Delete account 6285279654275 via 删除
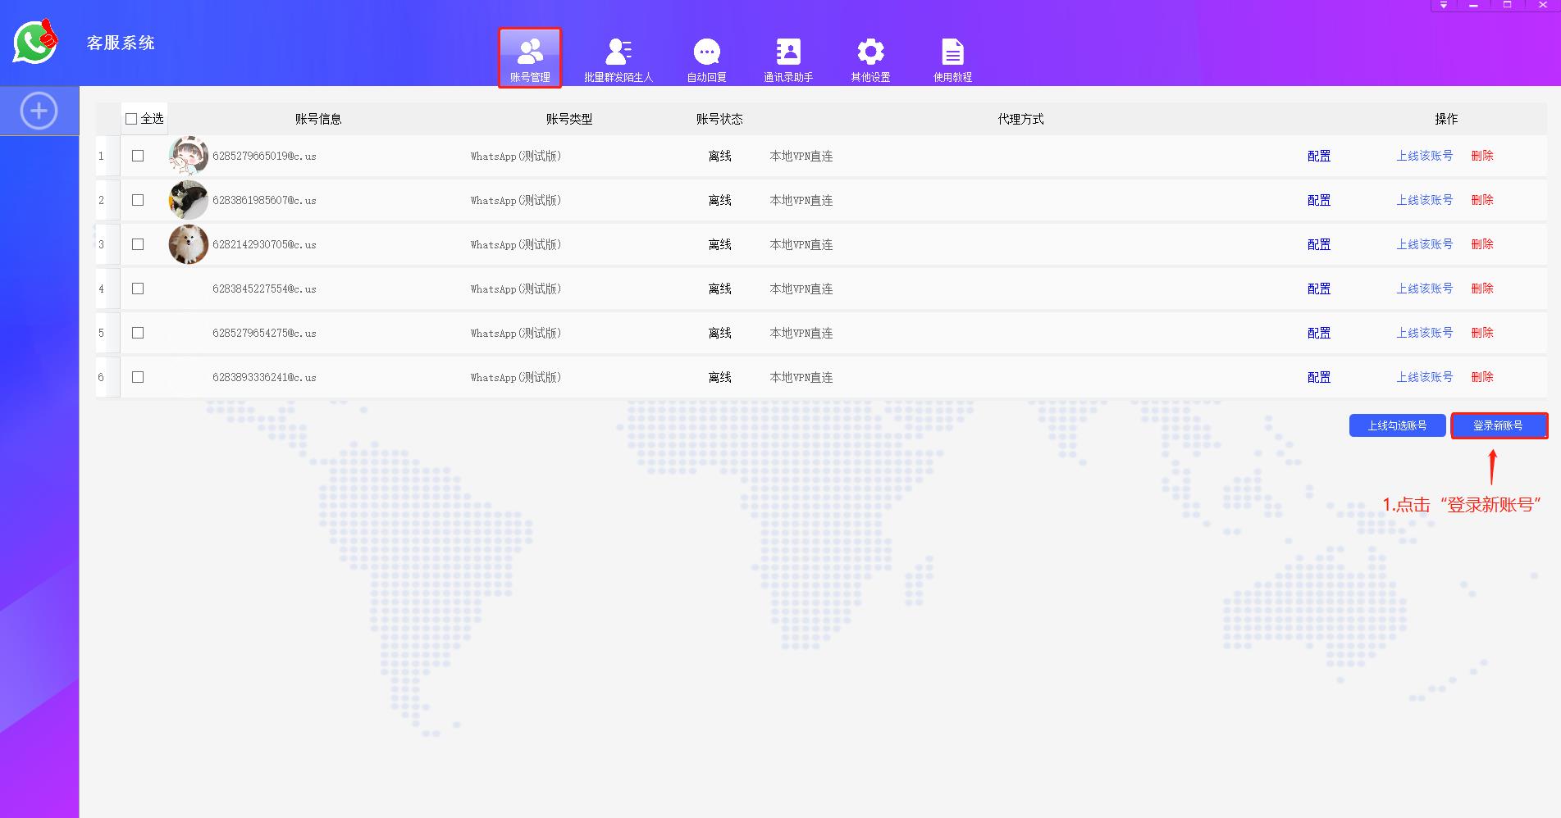 [x=1481, y=333]
